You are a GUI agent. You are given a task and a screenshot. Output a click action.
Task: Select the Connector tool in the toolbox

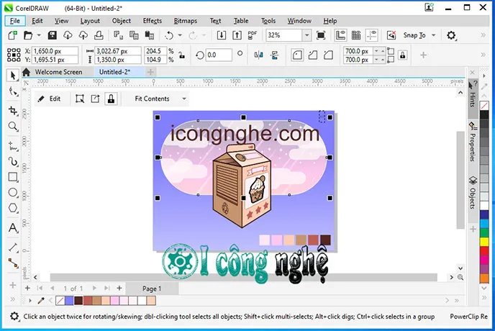coord(13,263)
